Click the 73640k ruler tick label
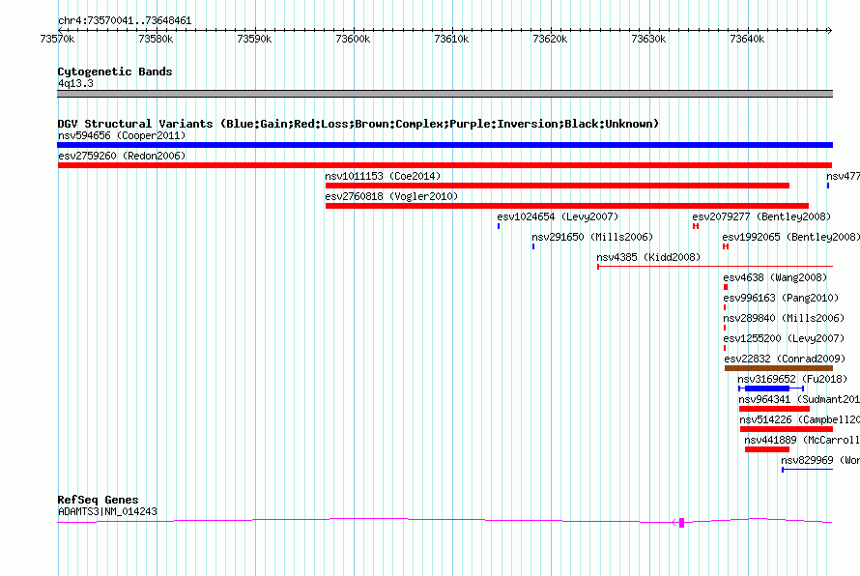This screenshot has height=576, width=860. (747, 39)
